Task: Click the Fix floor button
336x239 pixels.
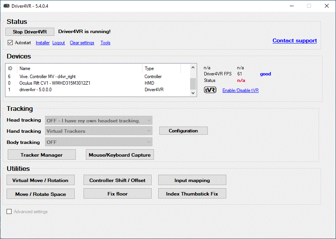Action: pos(117,194)
